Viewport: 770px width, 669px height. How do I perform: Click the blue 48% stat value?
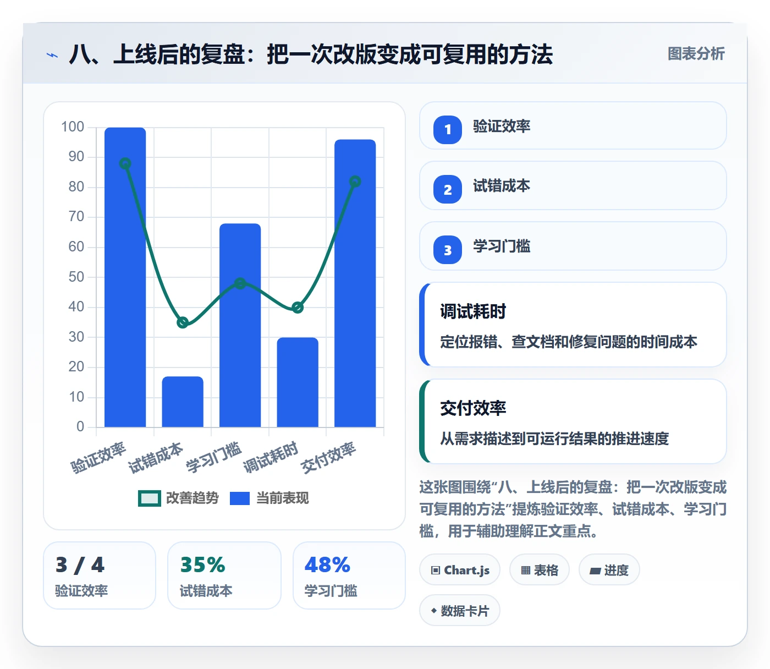pos(327,565)
